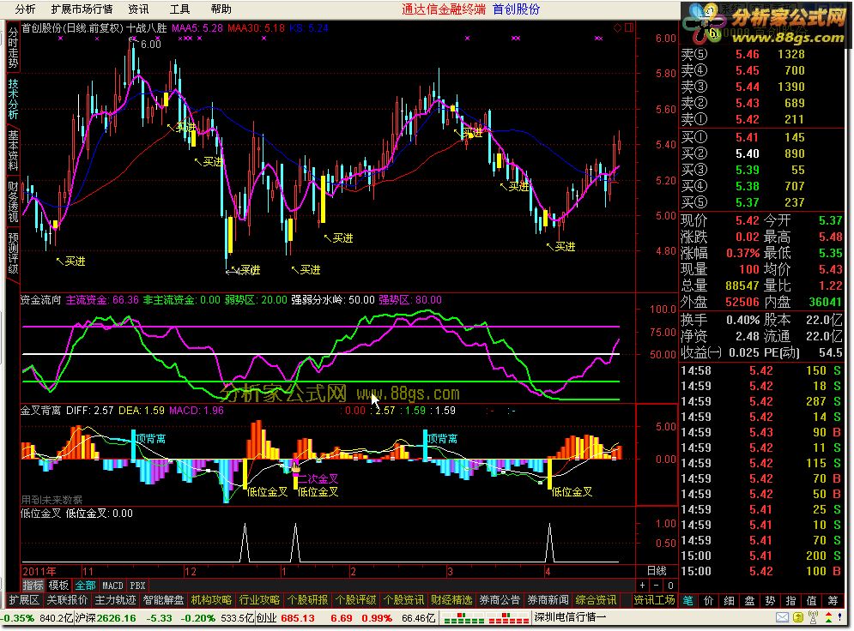Click 深圳电信行情一 server label
Screen dimensions: 854x631
570,618
